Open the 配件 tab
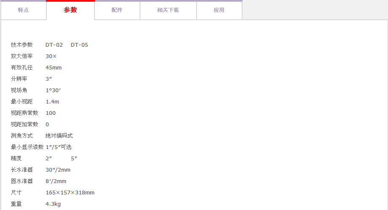 click(x=117, y=10)
